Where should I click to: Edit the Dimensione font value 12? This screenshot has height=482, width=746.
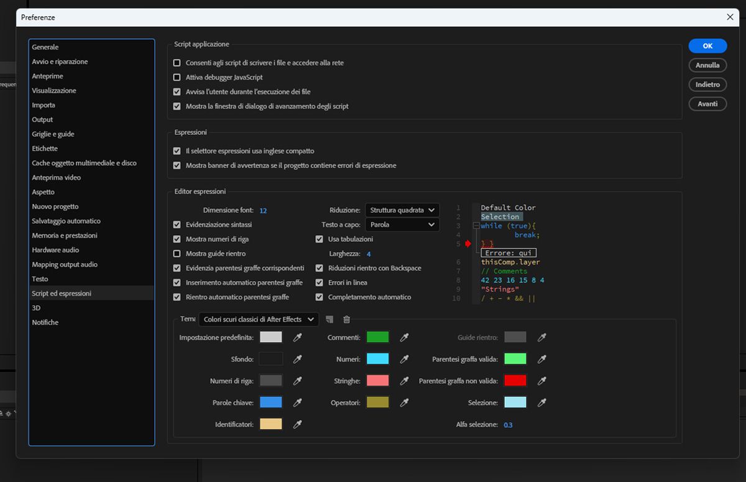(263, 210)
